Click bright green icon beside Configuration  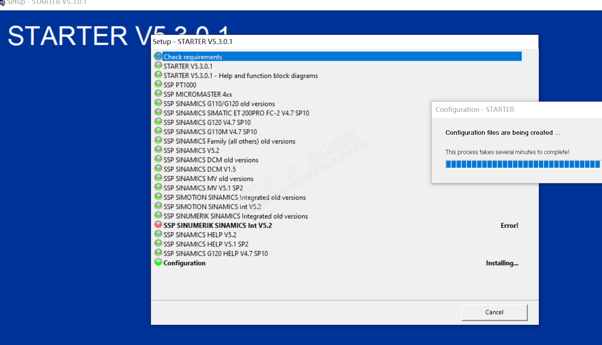pos(158,262)
